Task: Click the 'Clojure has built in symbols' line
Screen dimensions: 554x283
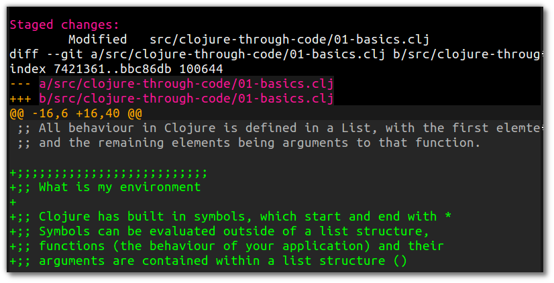Action: point(231,216)
